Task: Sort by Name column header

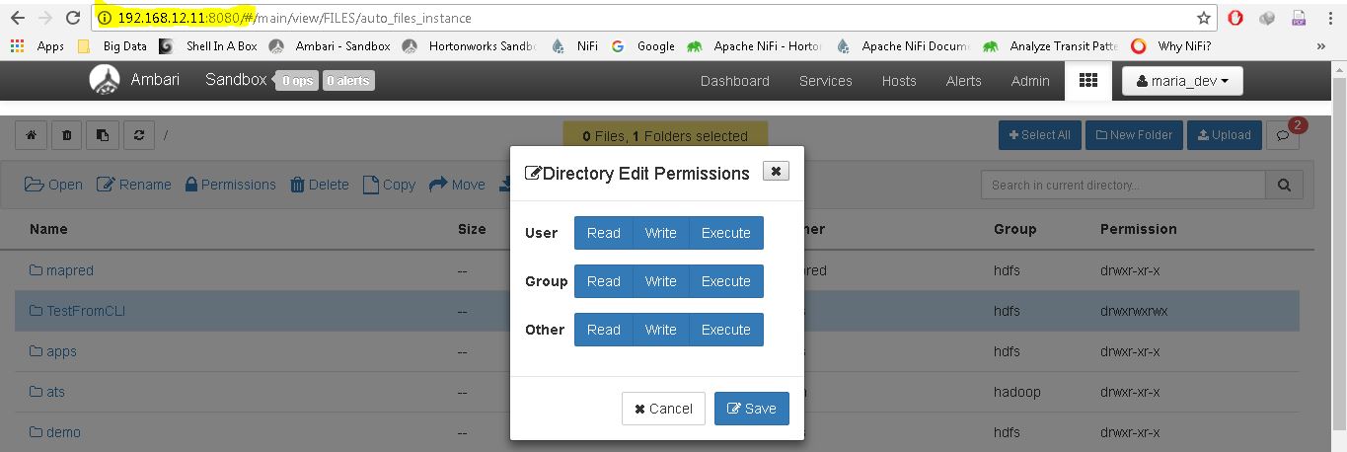Action: tap(48, 229)
